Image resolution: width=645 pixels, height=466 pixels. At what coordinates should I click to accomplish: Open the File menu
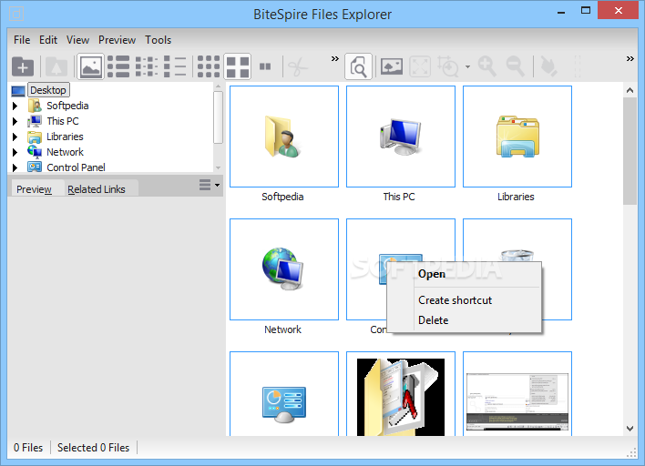coord(22,40)
